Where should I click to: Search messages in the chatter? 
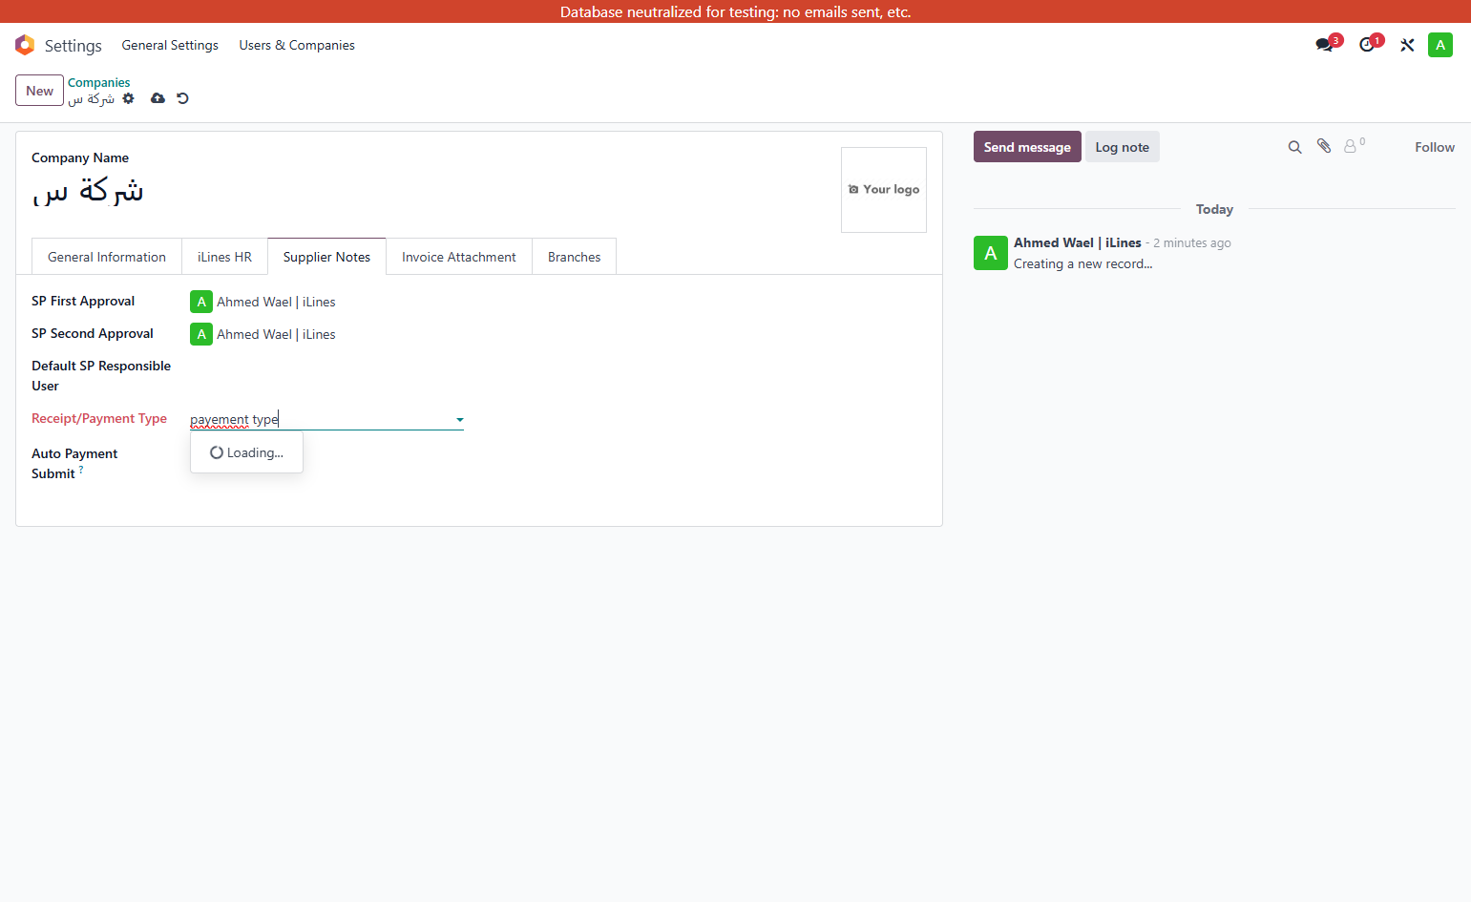tap(1294, 147)
